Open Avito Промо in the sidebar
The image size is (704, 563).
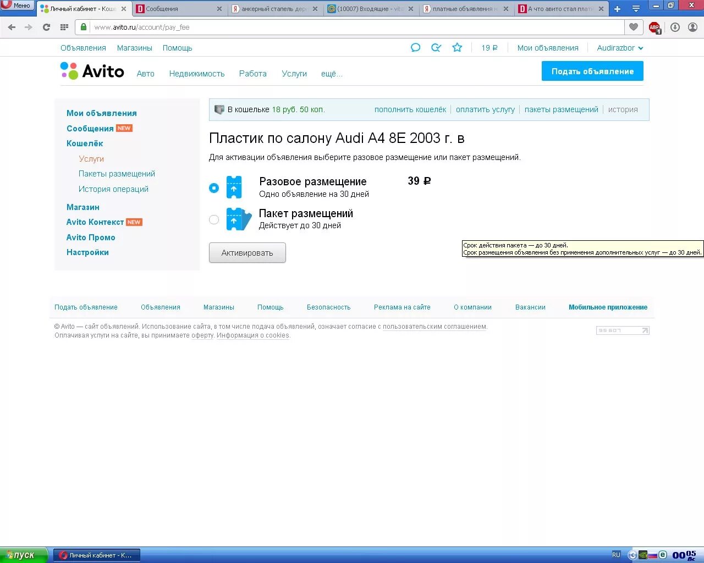(91, 238)
